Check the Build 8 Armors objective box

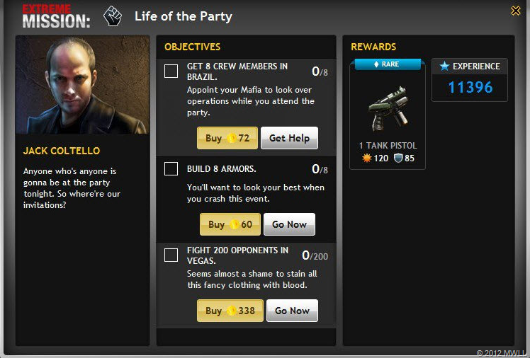pos(171,168)
